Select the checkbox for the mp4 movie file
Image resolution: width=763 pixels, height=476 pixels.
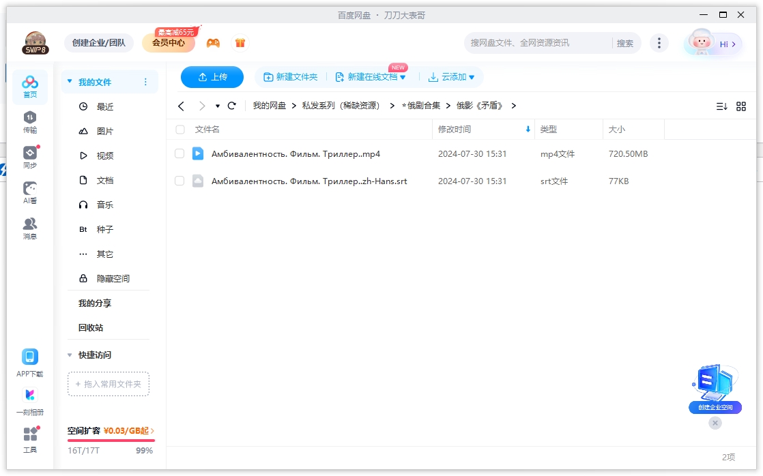pos(179,153)
